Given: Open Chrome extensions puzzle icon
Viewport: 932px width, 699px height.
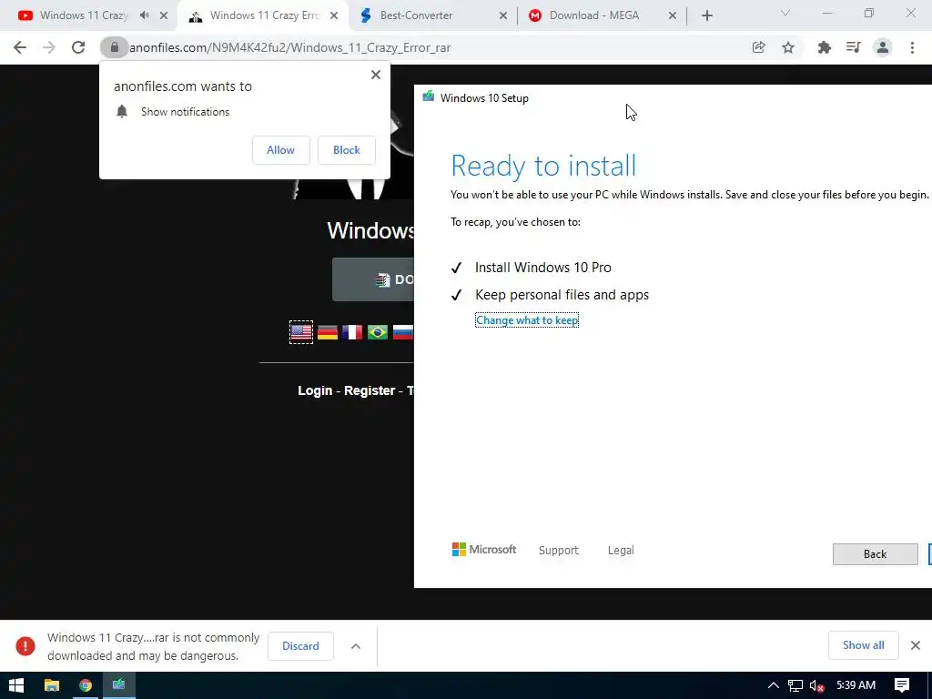Looking at the screenshot, I should 824,47.
